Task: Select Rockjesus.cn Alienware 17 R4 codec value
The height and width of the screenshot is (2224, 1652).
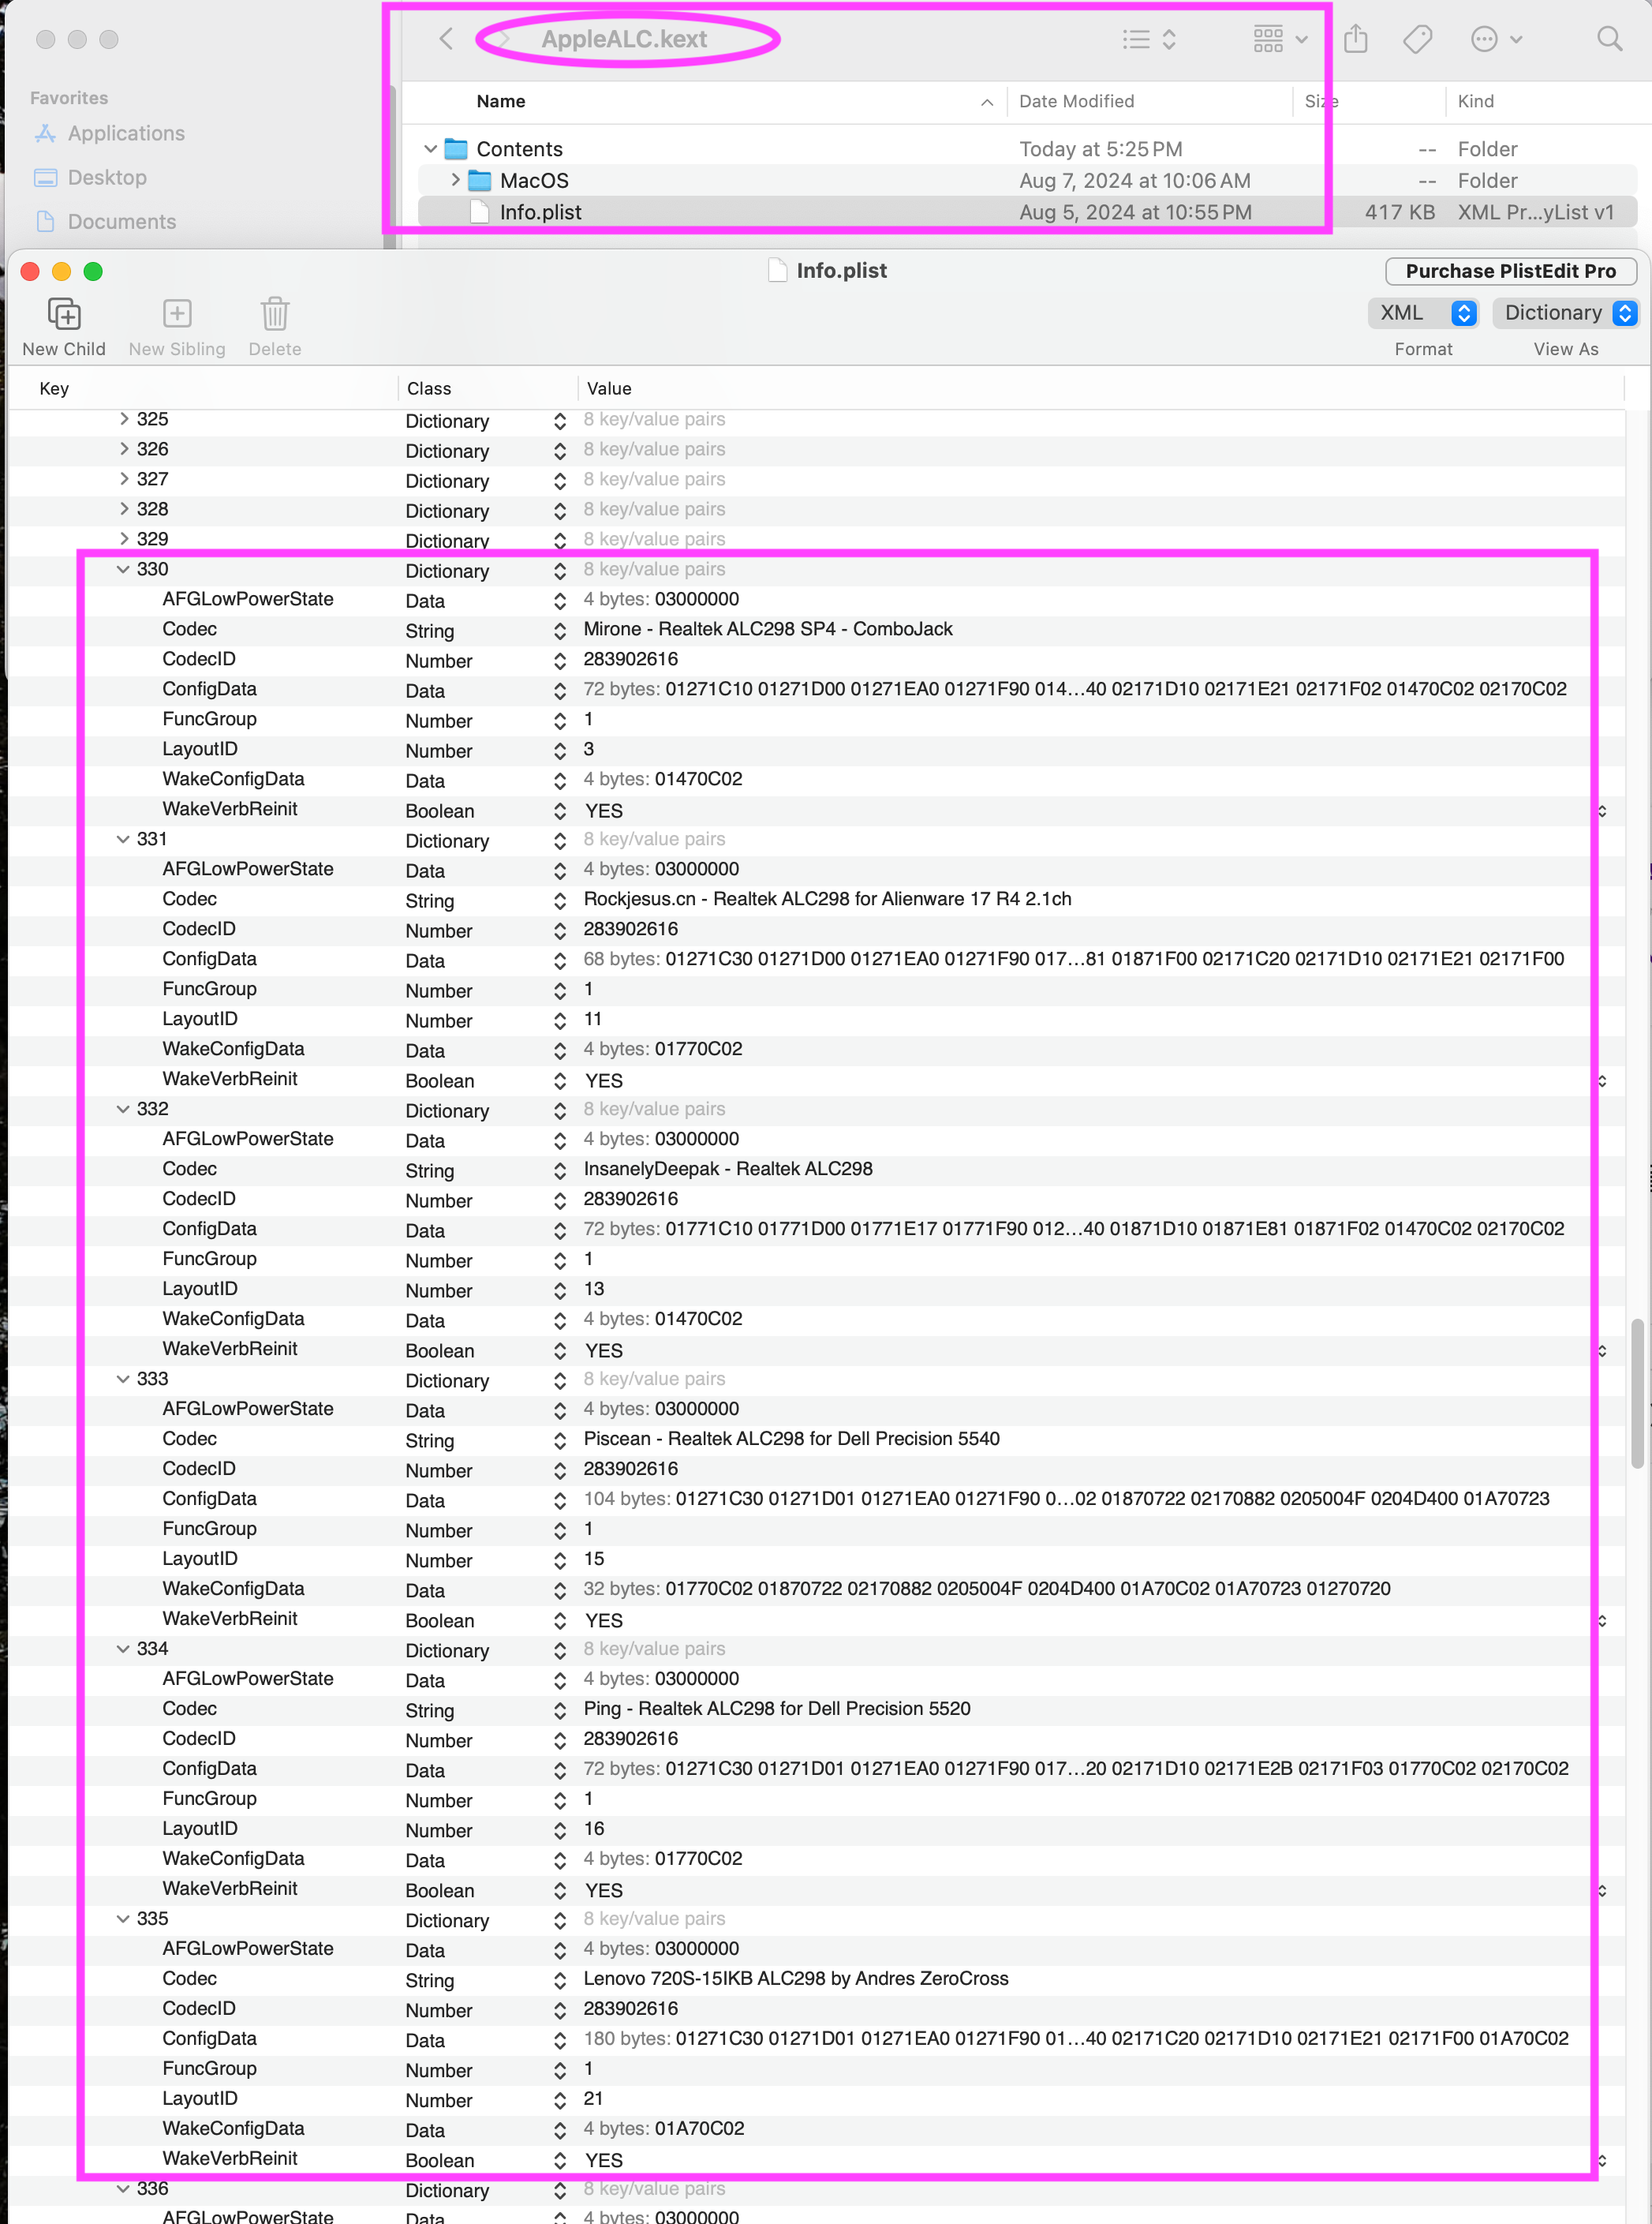Action: click(827, 900)
